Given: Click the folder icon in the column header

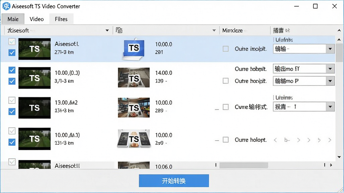Looking at the screenshot, I should click(119, 30).
